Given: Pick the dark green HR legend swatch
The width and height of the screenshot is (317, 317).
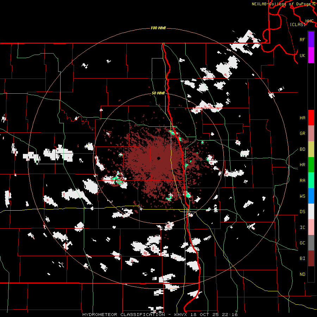Looking at the screenshot, I should click(311, 164).
